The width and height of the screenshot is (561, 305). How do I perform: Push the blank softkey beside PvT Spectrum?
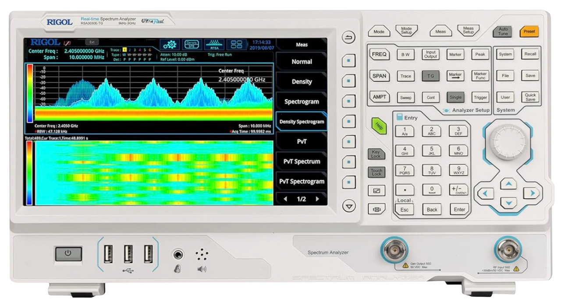tap(348, 161)
